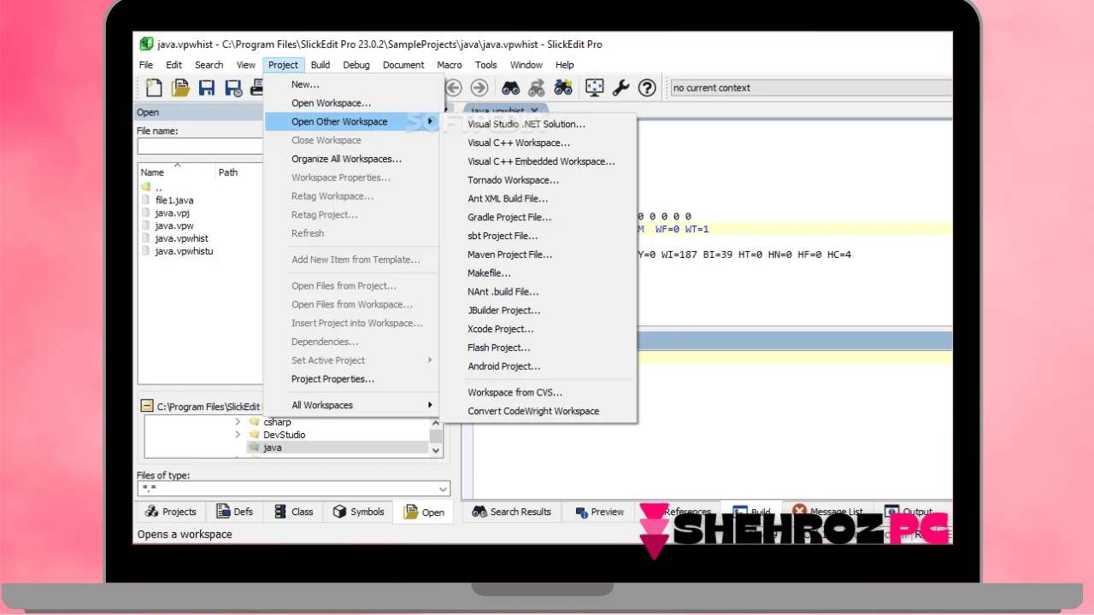1094x615 pixels.
Task: Switch to the Defs tab
Action: tap(234, 512)
